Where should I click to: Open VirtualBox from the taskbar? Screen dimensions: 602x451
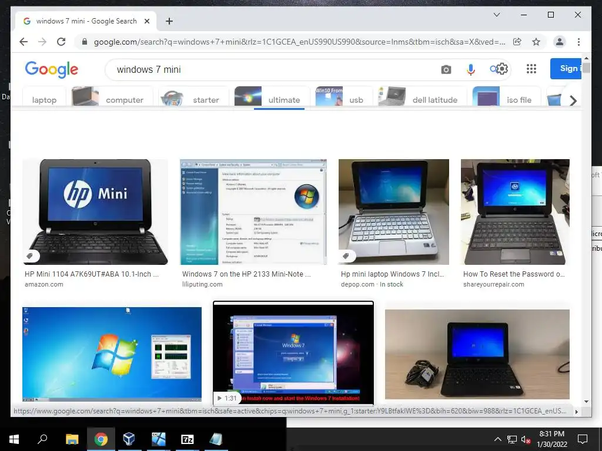click(129, 439)
